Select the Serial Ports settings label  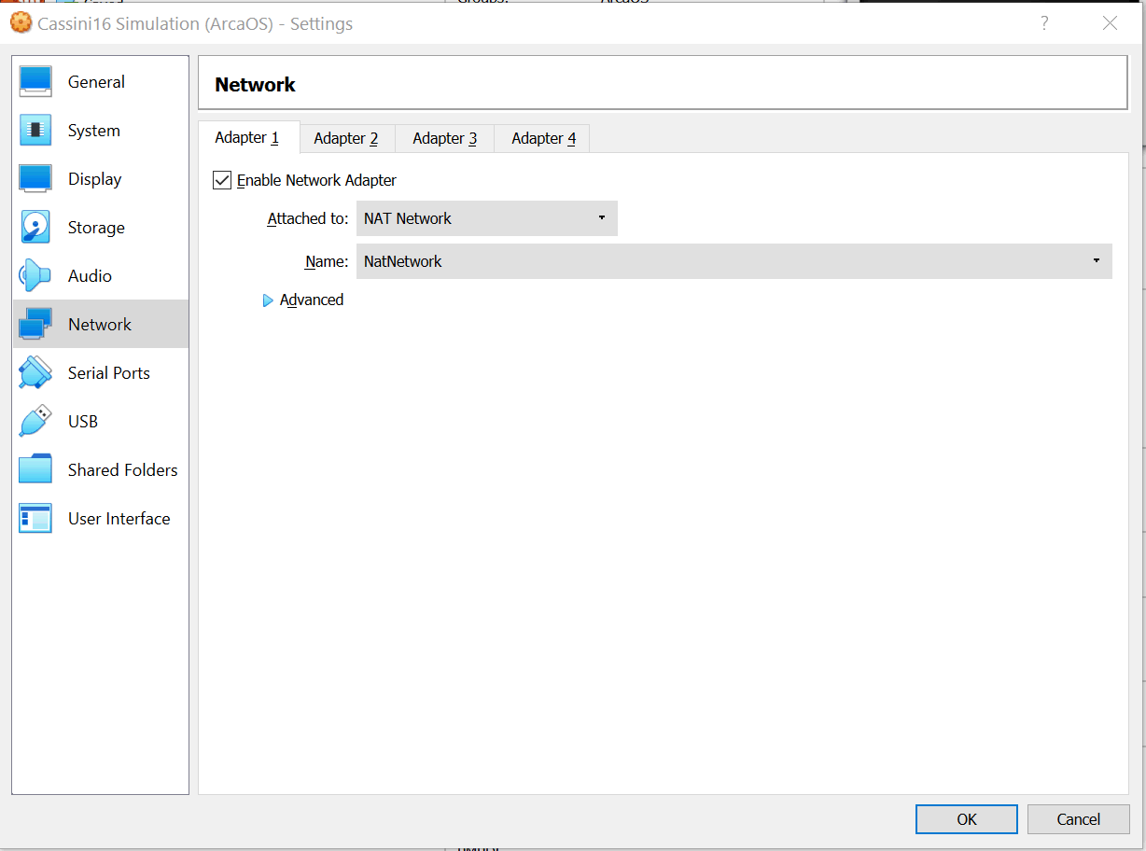click(x=109, y=373)
